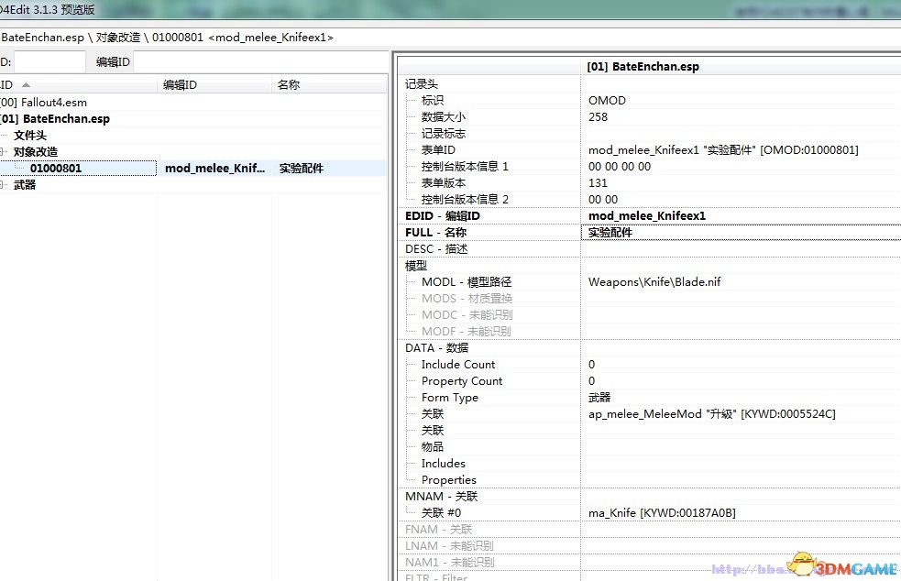The height and width of the screenshot is (581, 901).
Task: Select the EDID - 编辑ID row label
Action: pos(443,216)
